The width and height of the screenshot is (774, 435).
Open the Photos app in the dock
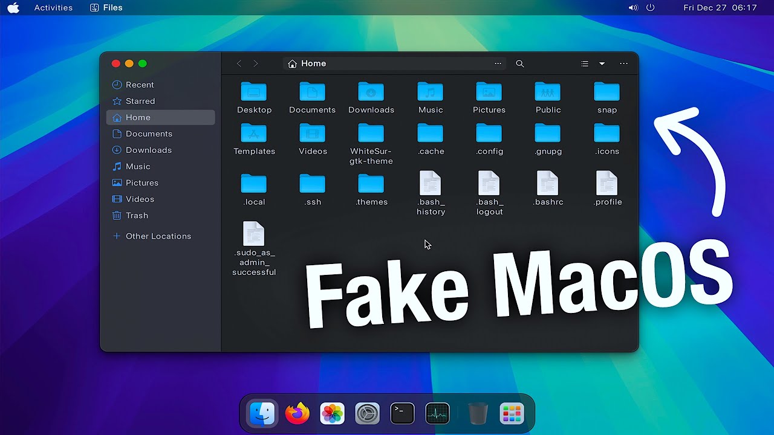pos(332,414)
